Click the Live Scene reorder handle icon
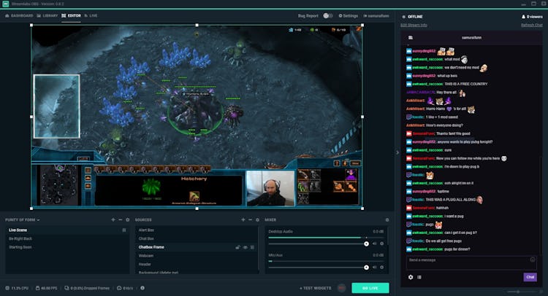Screen dimensions: 548x296 pos(124,230)
